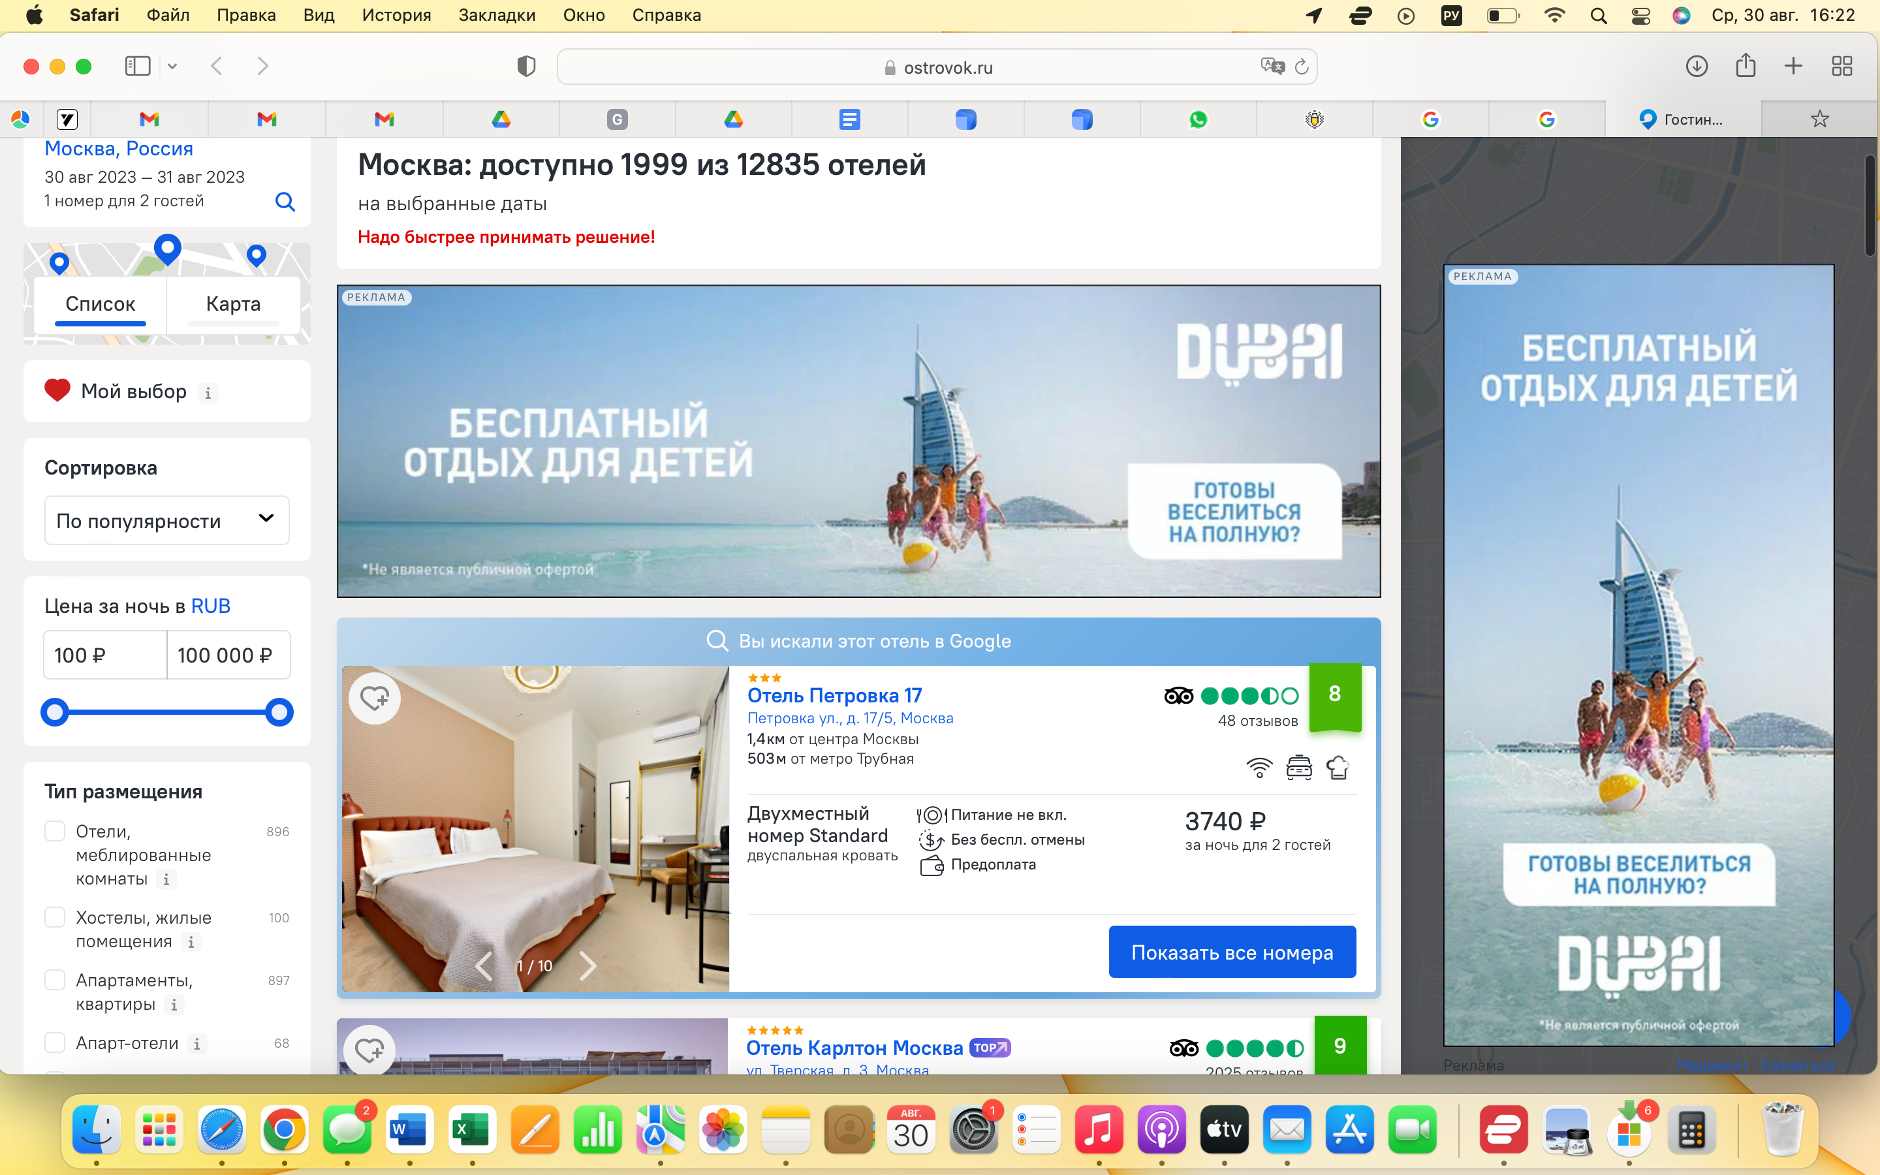Click TripAdvisor rating of Отель Петровка 17
Viewport: 1880px width, 1175px height.
pyautogui.click(x=1231, y=695)
